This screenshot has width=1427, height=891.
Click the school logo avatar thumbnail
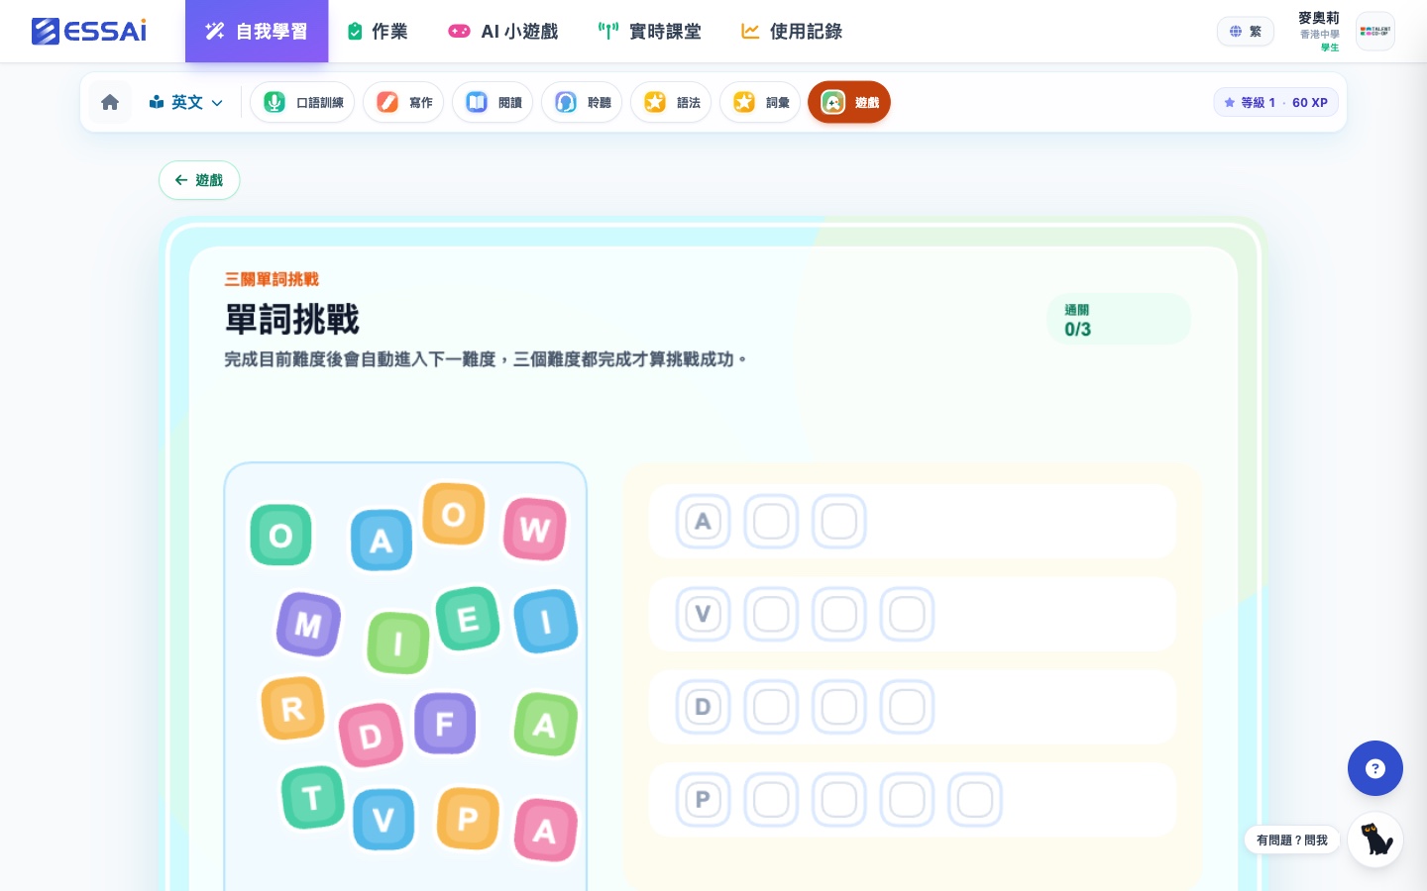point(1375,32)
